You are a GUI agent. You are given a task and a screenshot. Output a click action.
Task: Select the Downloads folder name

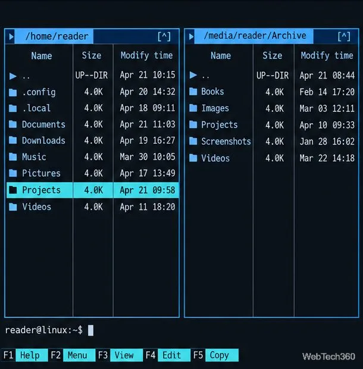[x=43, y=140]
